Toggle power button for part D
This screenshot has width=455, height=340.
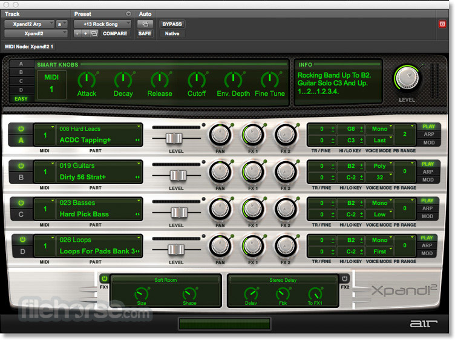22,240
